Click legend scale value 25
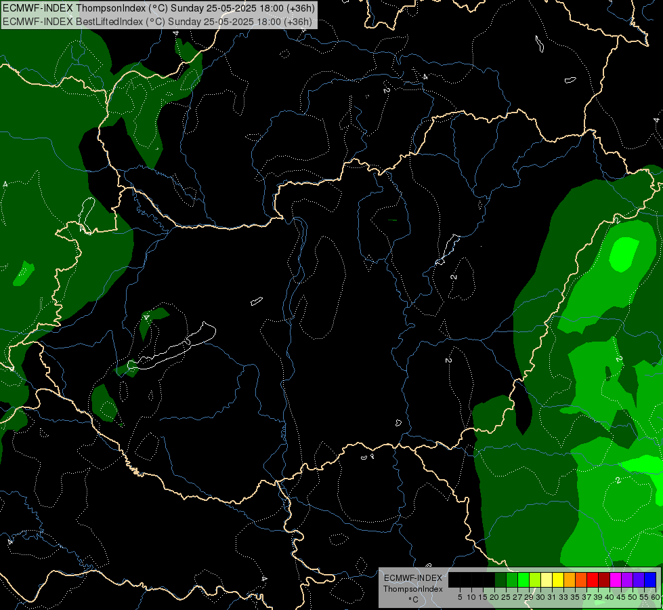 [506, 597]
